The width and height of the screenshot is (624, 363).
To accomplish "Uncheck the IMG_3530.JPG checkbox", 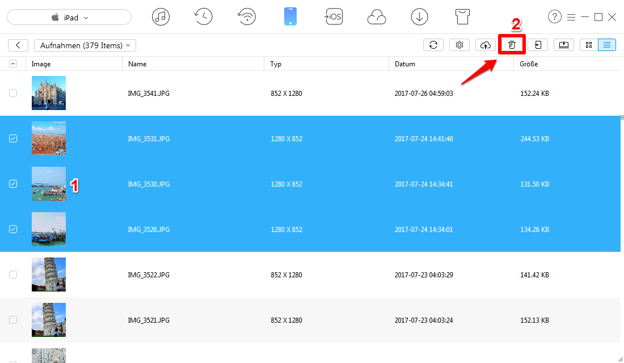I will pos(13,184).
